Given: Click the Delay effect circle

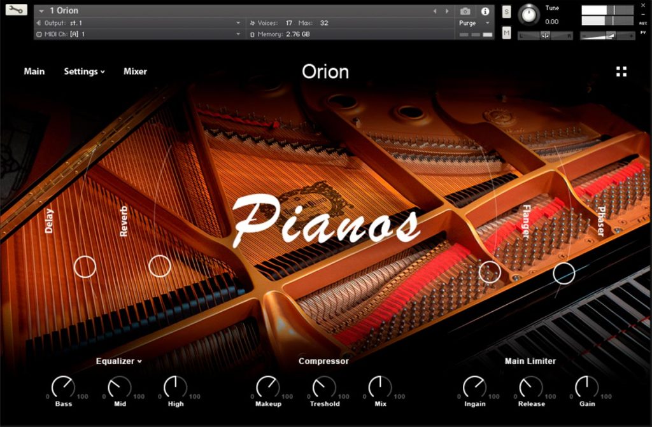Looking at the screenshot, I should pyautogui.click(x=85, y=267).
